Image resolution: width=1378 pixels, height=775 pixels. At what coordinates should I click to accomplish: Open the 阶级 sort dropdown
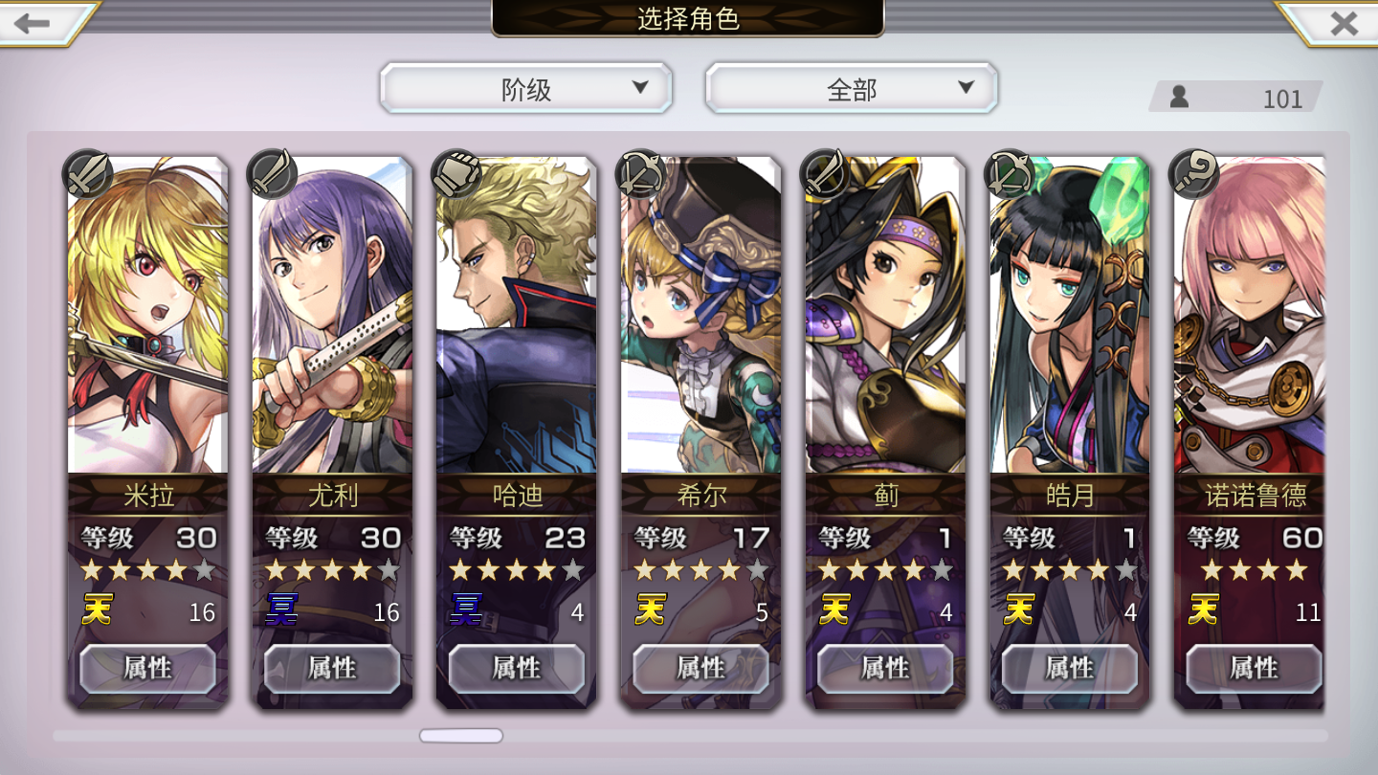click(x=526, y=89)
